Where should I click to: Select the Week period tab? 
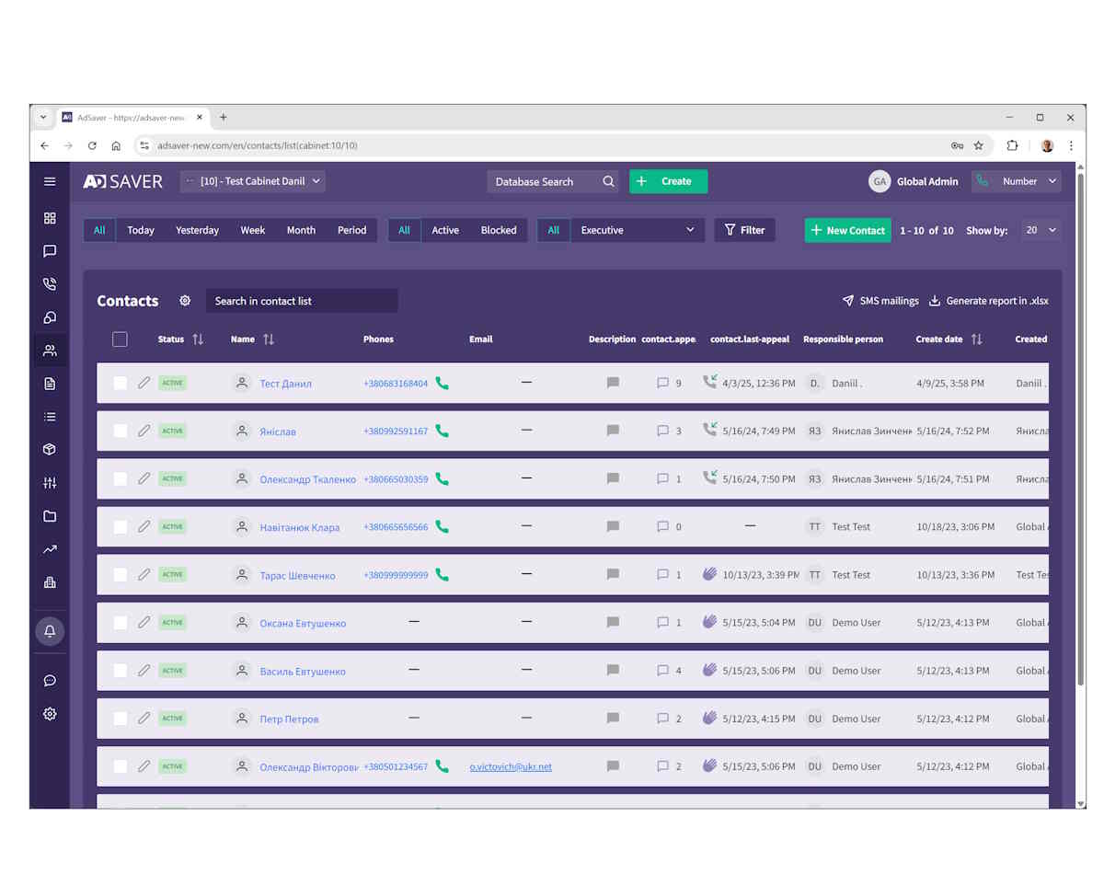click(x=253, y=230)
